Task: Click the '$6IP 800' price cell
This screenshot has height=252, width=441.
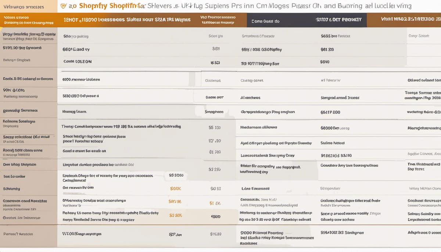Action: [x=330, y=112]
